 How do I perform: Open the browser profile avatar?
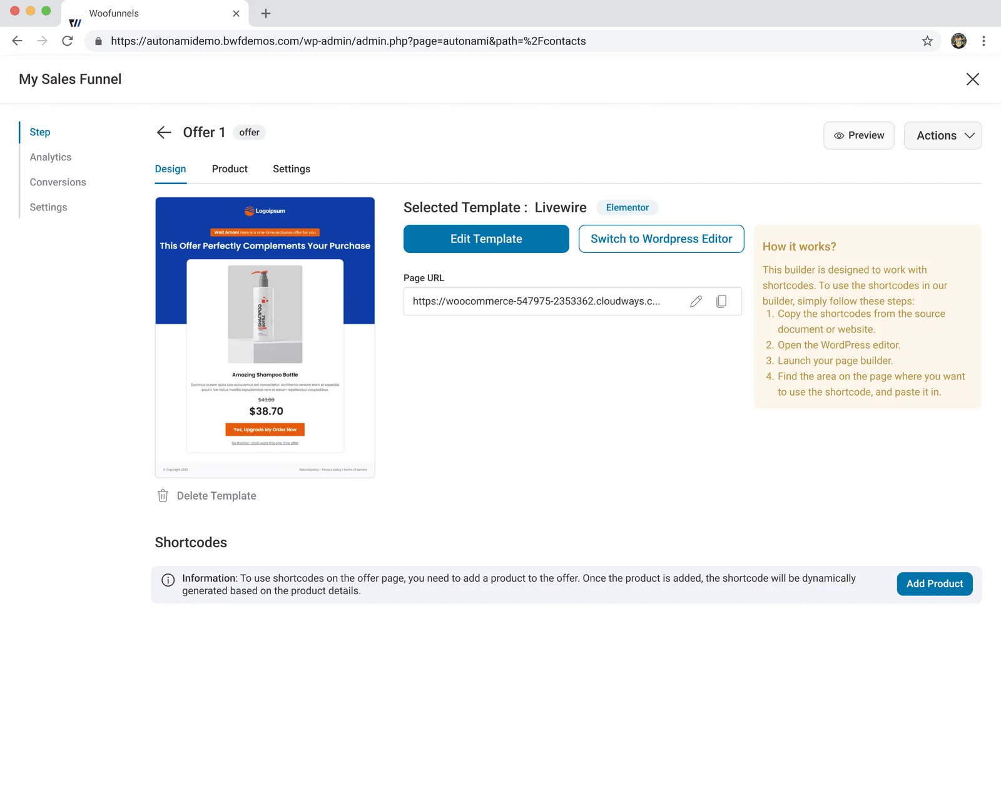pyautogui.click(x=958, y=41)
